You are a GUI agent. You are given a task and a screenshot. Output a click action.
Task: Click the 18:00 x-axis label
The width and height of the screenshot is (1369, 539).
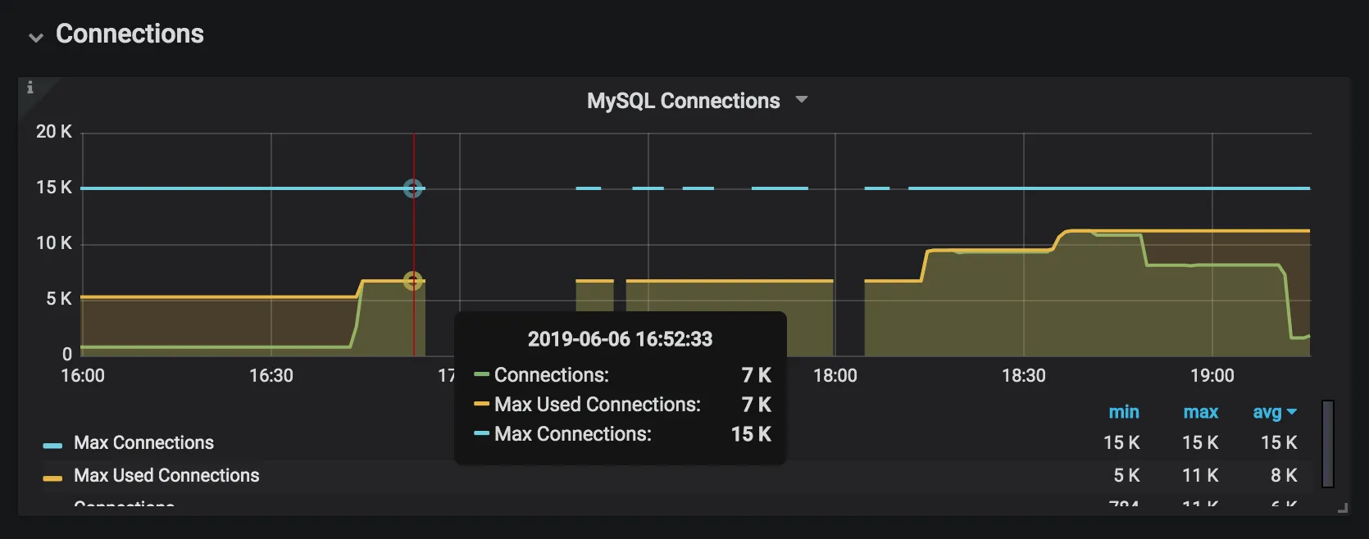(x=835, y=376)
